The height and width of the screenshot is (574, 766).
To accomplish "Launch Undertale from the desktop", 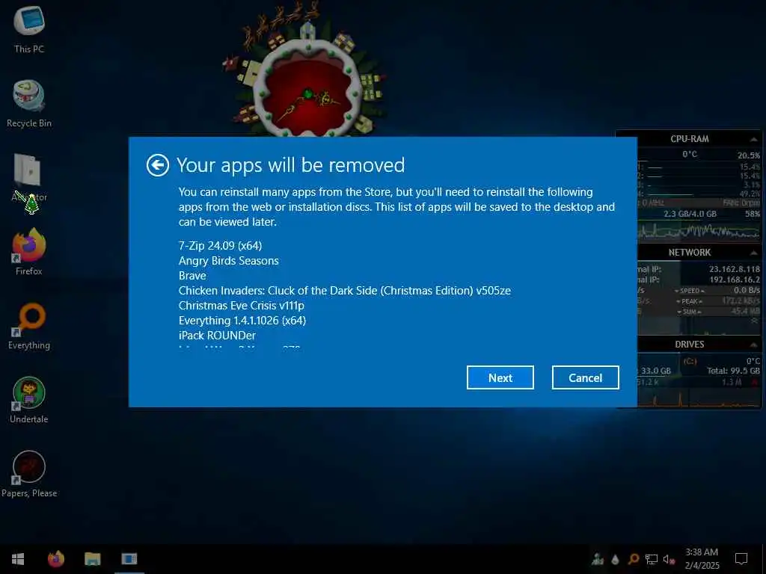I will point(29,401).
